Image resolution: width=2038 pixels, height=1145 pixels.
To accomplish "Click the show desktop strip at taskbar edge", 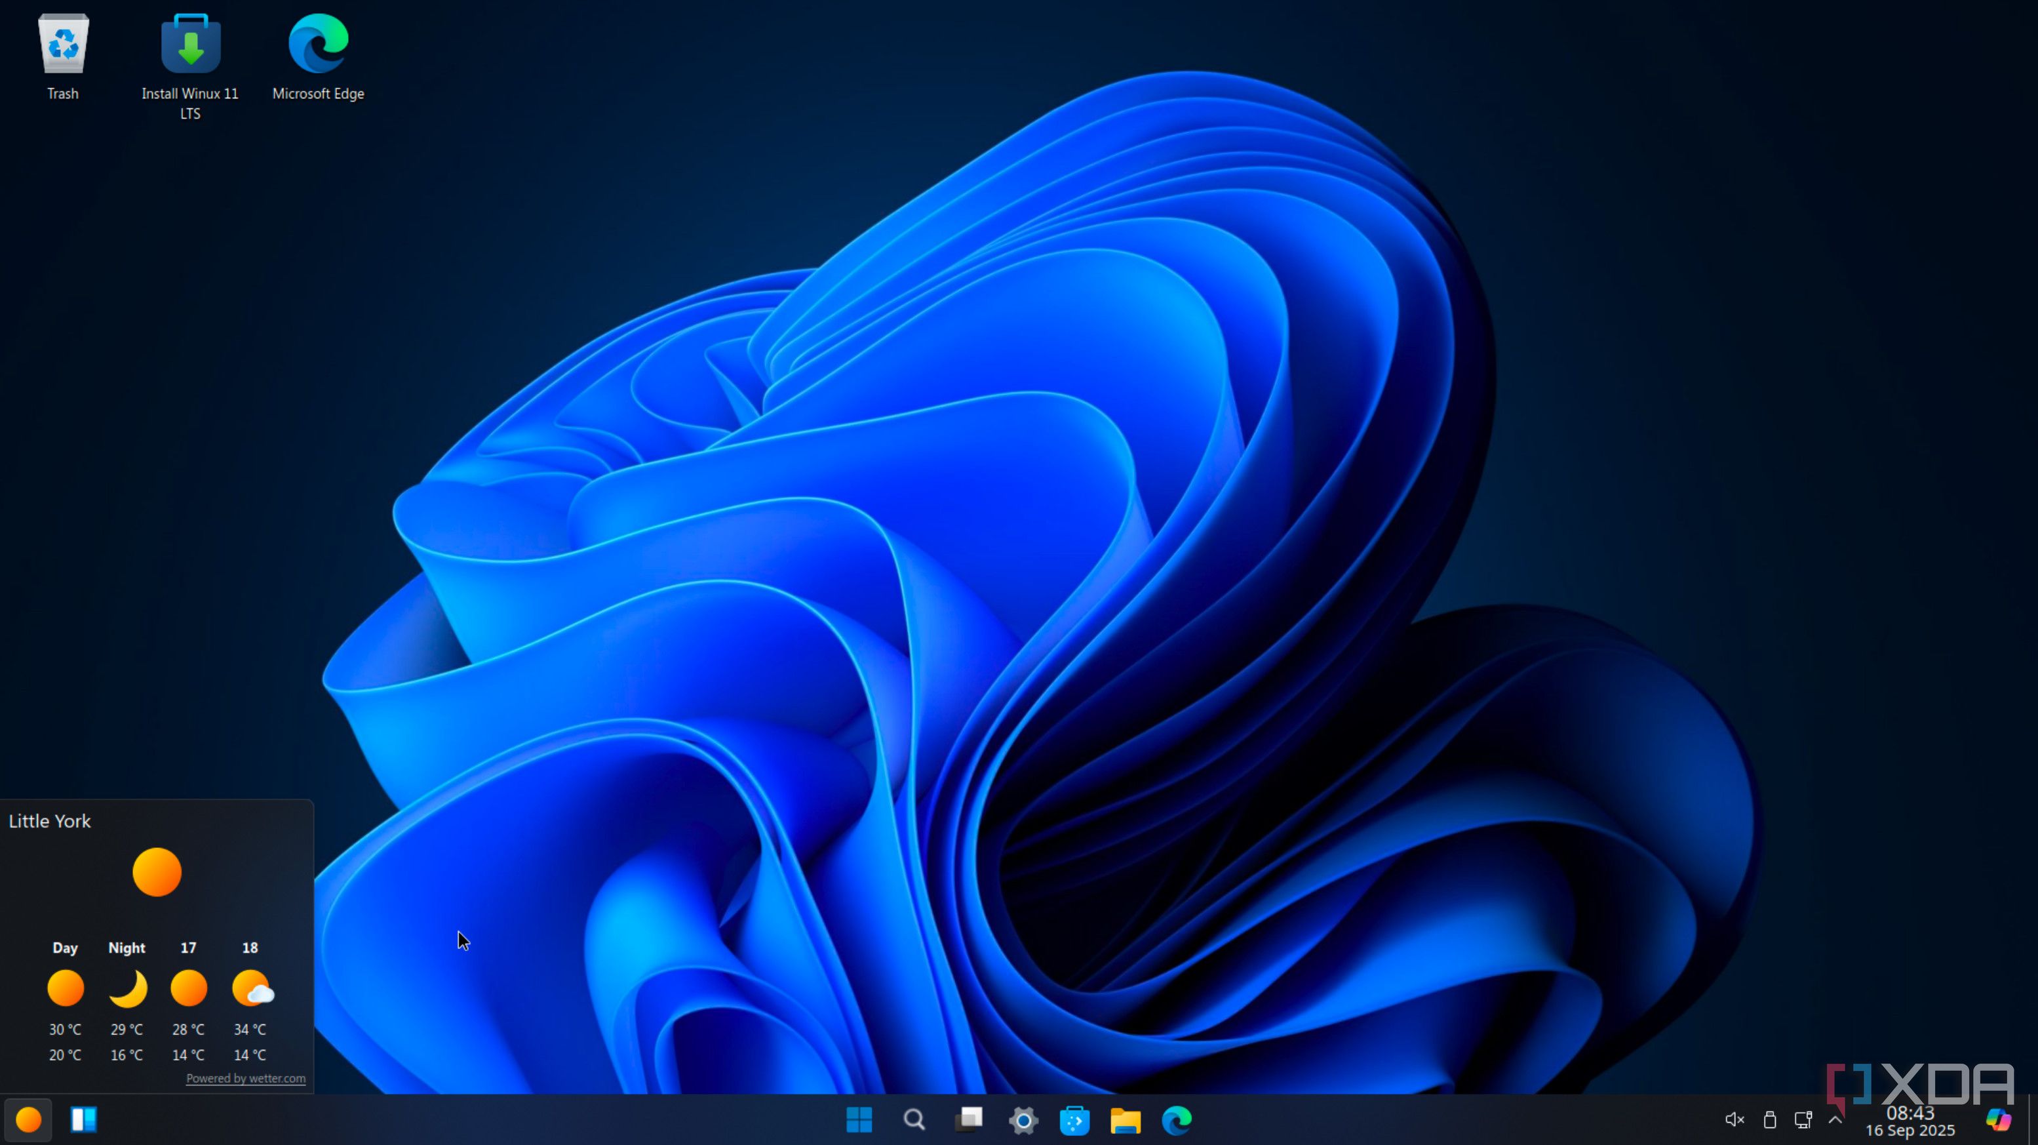I will [2033, 1119].
